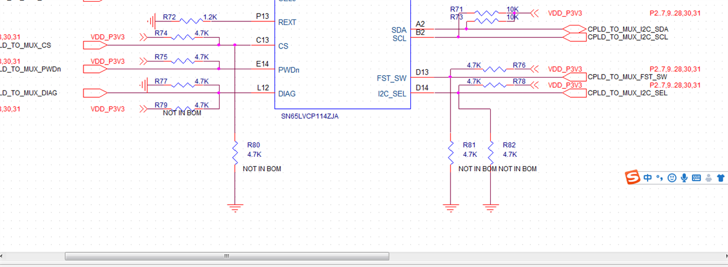
Task: Toggle Chinese/English mode with 中 icon
Action: (649, 178)
